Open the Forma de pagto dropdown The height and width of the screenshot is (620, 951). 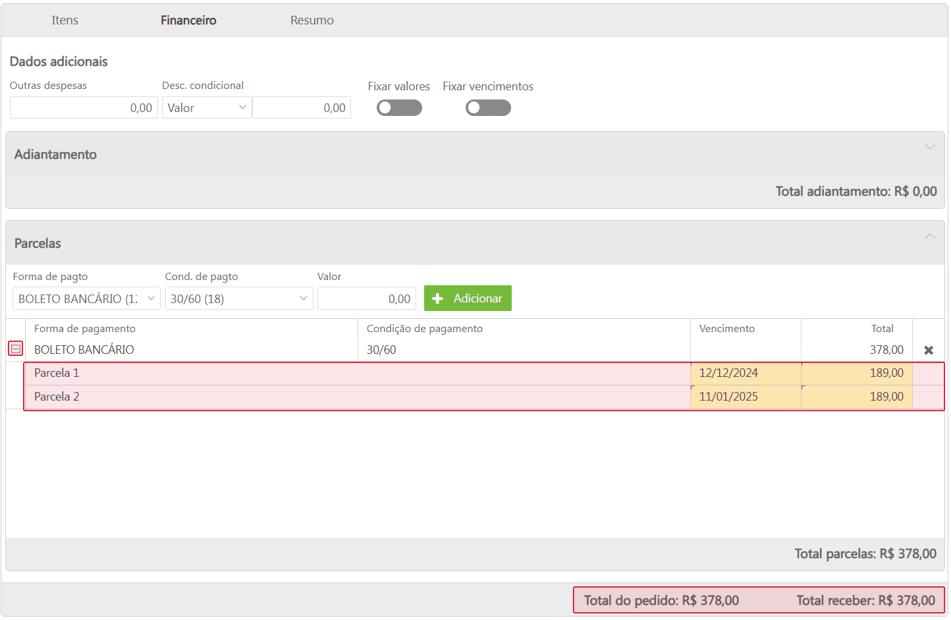[86, 298]
